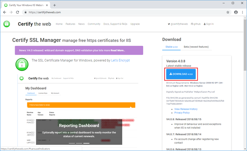Visit the github link in header

(x=196, y=24)
